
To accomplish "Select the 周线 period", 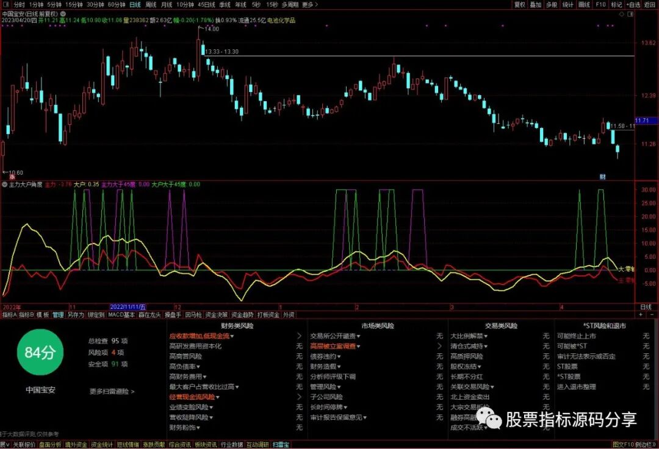I will click(151, 5).
